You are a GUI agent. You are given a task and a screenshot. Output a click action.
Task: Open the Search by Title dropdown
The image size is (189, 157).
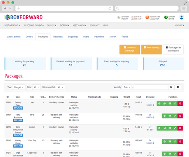coord(127,87)
